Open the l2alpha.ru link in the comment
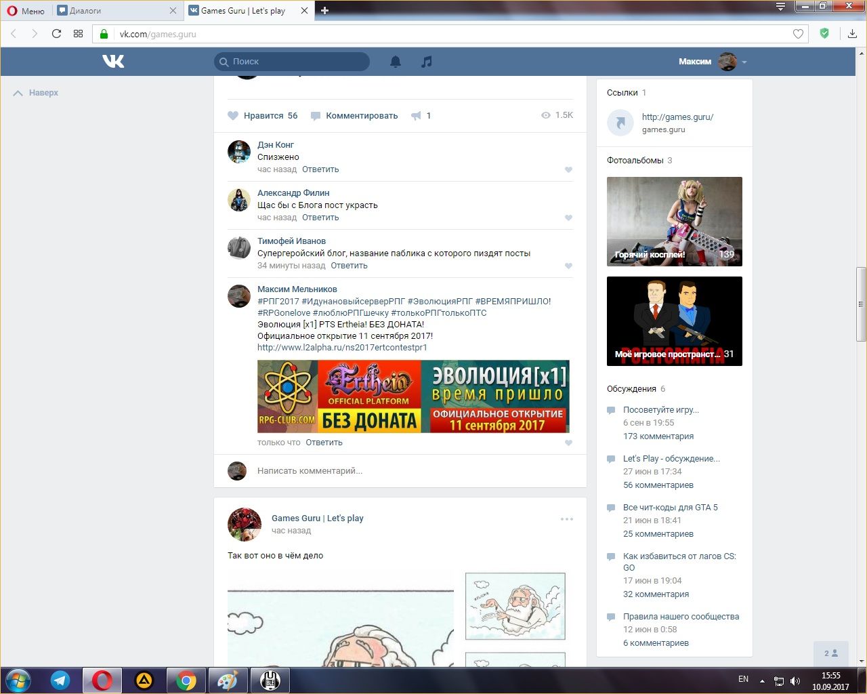This screenshot has width=867, height=694. (342, 348)
